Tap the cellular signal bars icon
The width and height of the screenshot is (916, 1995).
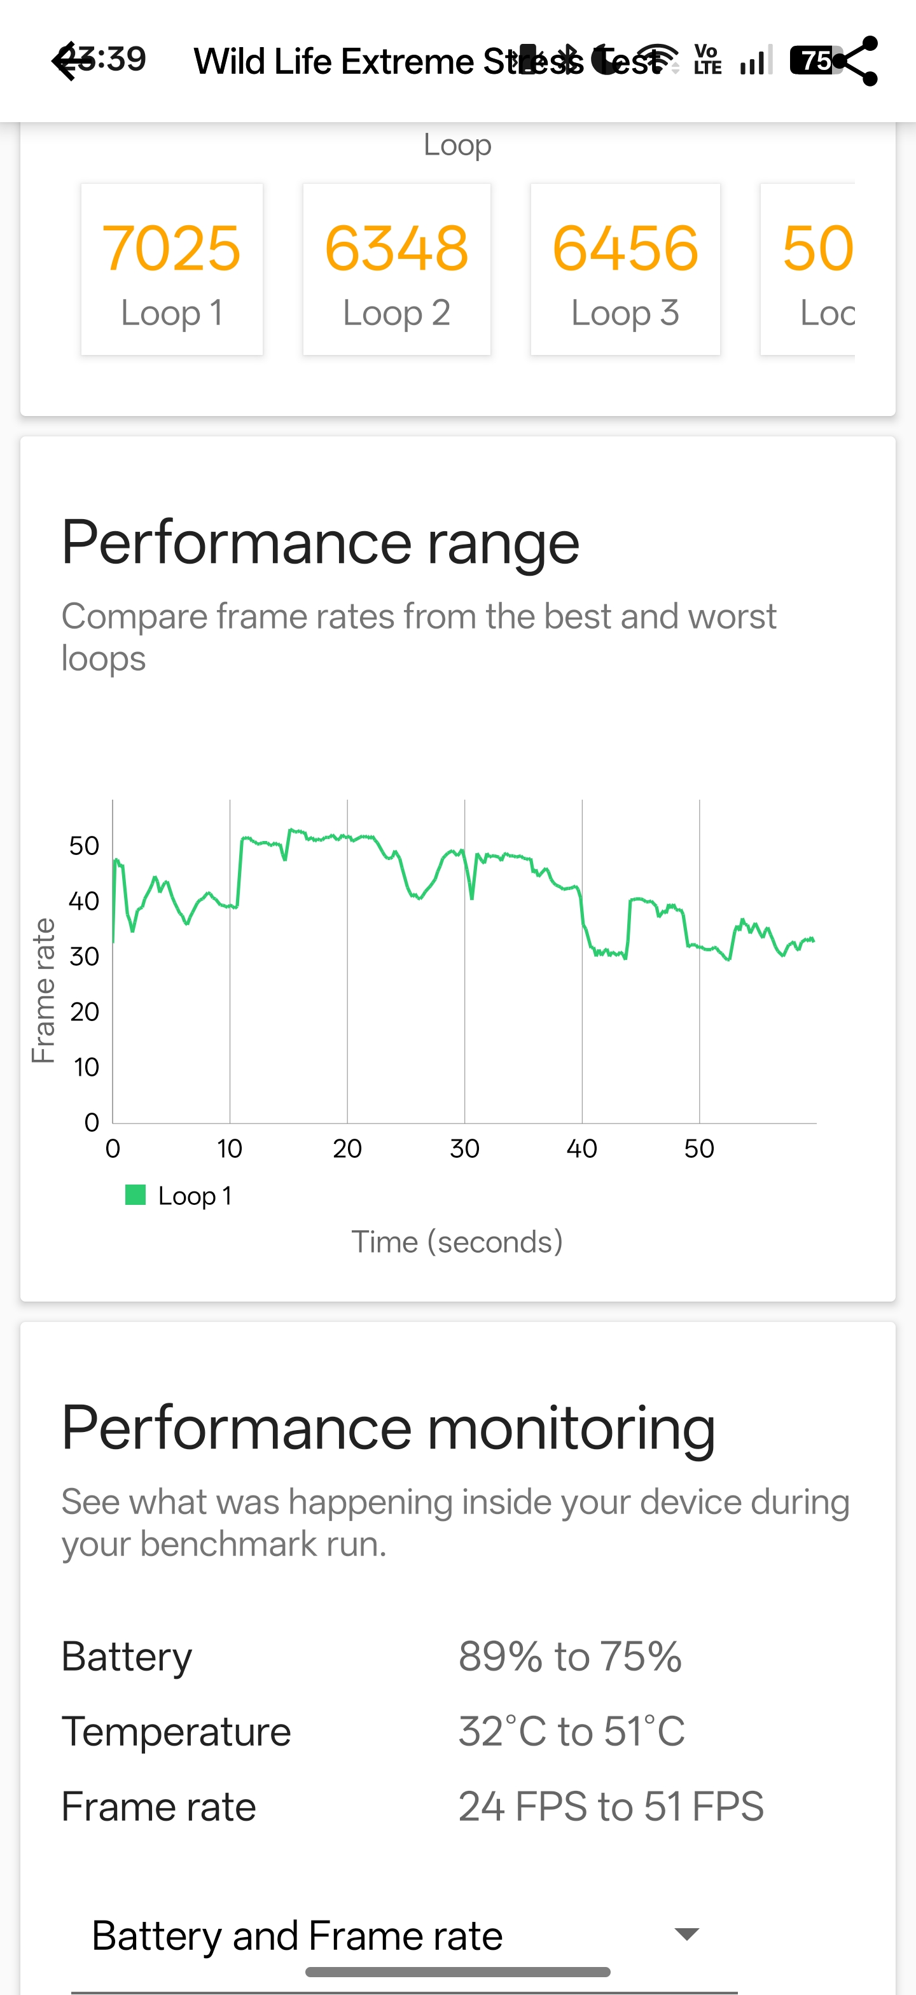754,60
